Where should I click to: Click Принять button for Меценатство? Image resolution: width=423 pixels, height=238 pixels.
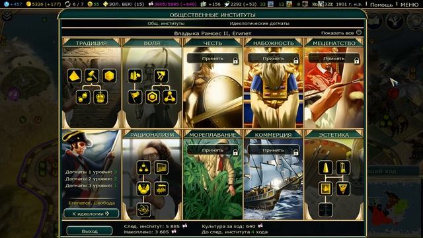(334, 59)
